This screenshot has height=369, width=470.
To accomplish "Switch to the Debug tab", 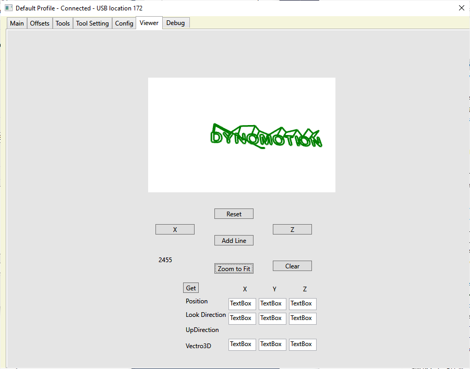I will [175, 23].
